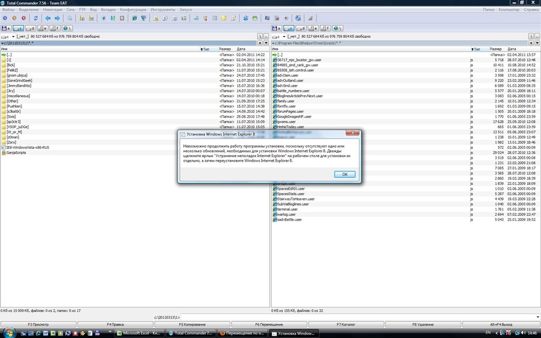Switch left panel to drive e
This screenshot has width=541, height=338.
point(43,29)
